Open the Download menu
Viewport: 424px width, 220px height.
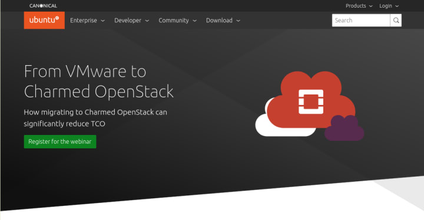pos(219,21)
